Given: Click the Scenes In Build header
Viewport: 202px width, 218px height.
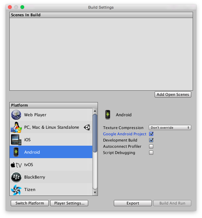Looking at the screenshot, I should pos(101,15).
